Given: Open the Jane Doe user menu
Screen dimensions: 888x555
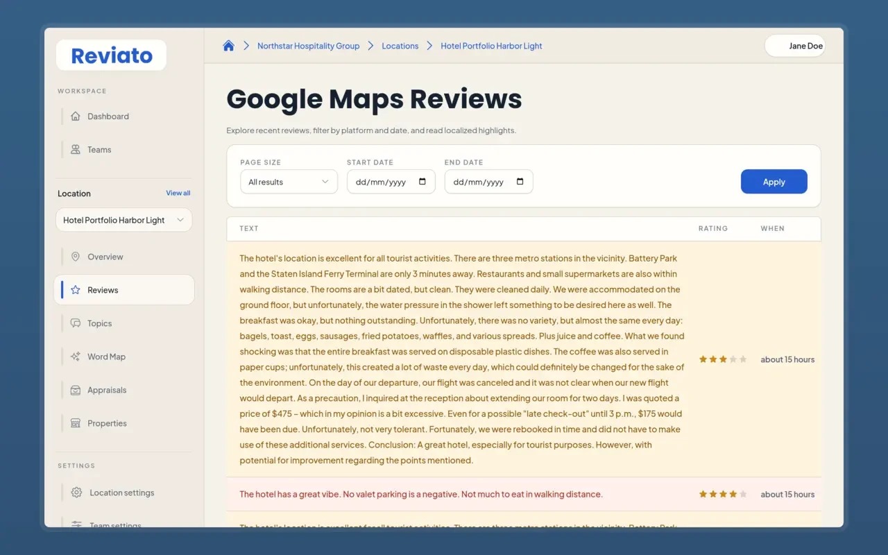Looking at the screenshot, I should point(795,46).
